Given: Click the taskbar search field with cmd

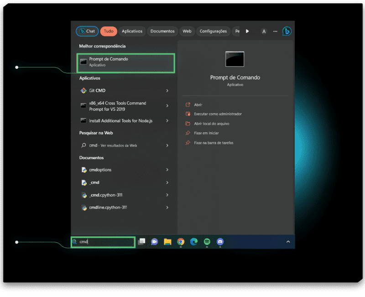Looking at the screenshot, I should click(x=103, y=242).
